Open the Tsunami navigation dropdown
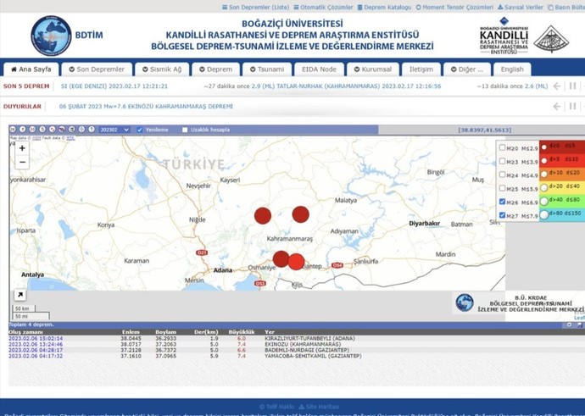The height and width of the screenshot is (416, 585). [267, 69]
